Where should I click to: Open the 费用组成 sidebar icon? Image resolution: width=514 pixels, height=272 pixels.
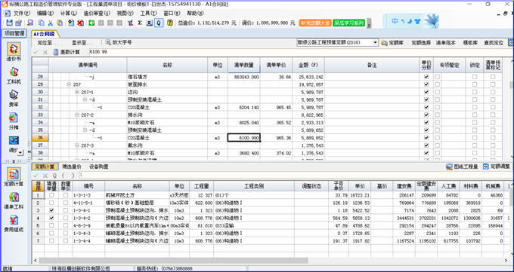click(x=14, y=223)
